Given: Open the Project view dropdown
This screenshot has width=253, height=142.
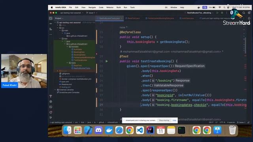Looking at the screenshot, I should (59, 19).
